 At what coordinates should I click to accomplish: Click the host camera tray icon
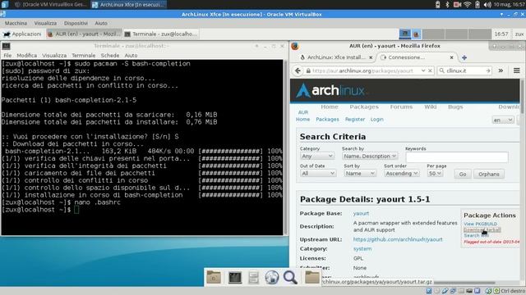(457, 4)
